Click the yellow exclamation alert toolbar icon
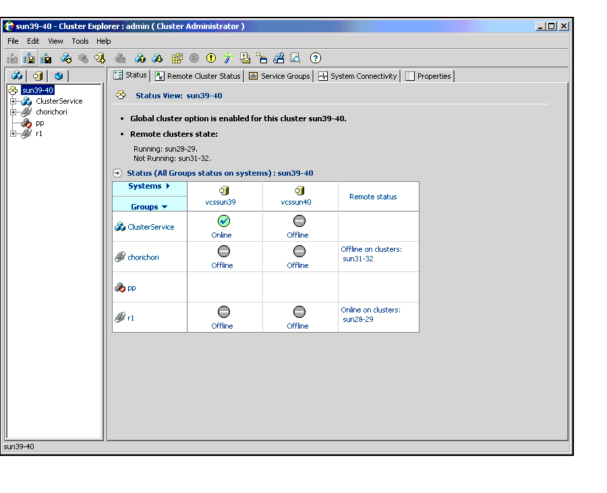This screenshot has height=493, width=607. [211, 58]
